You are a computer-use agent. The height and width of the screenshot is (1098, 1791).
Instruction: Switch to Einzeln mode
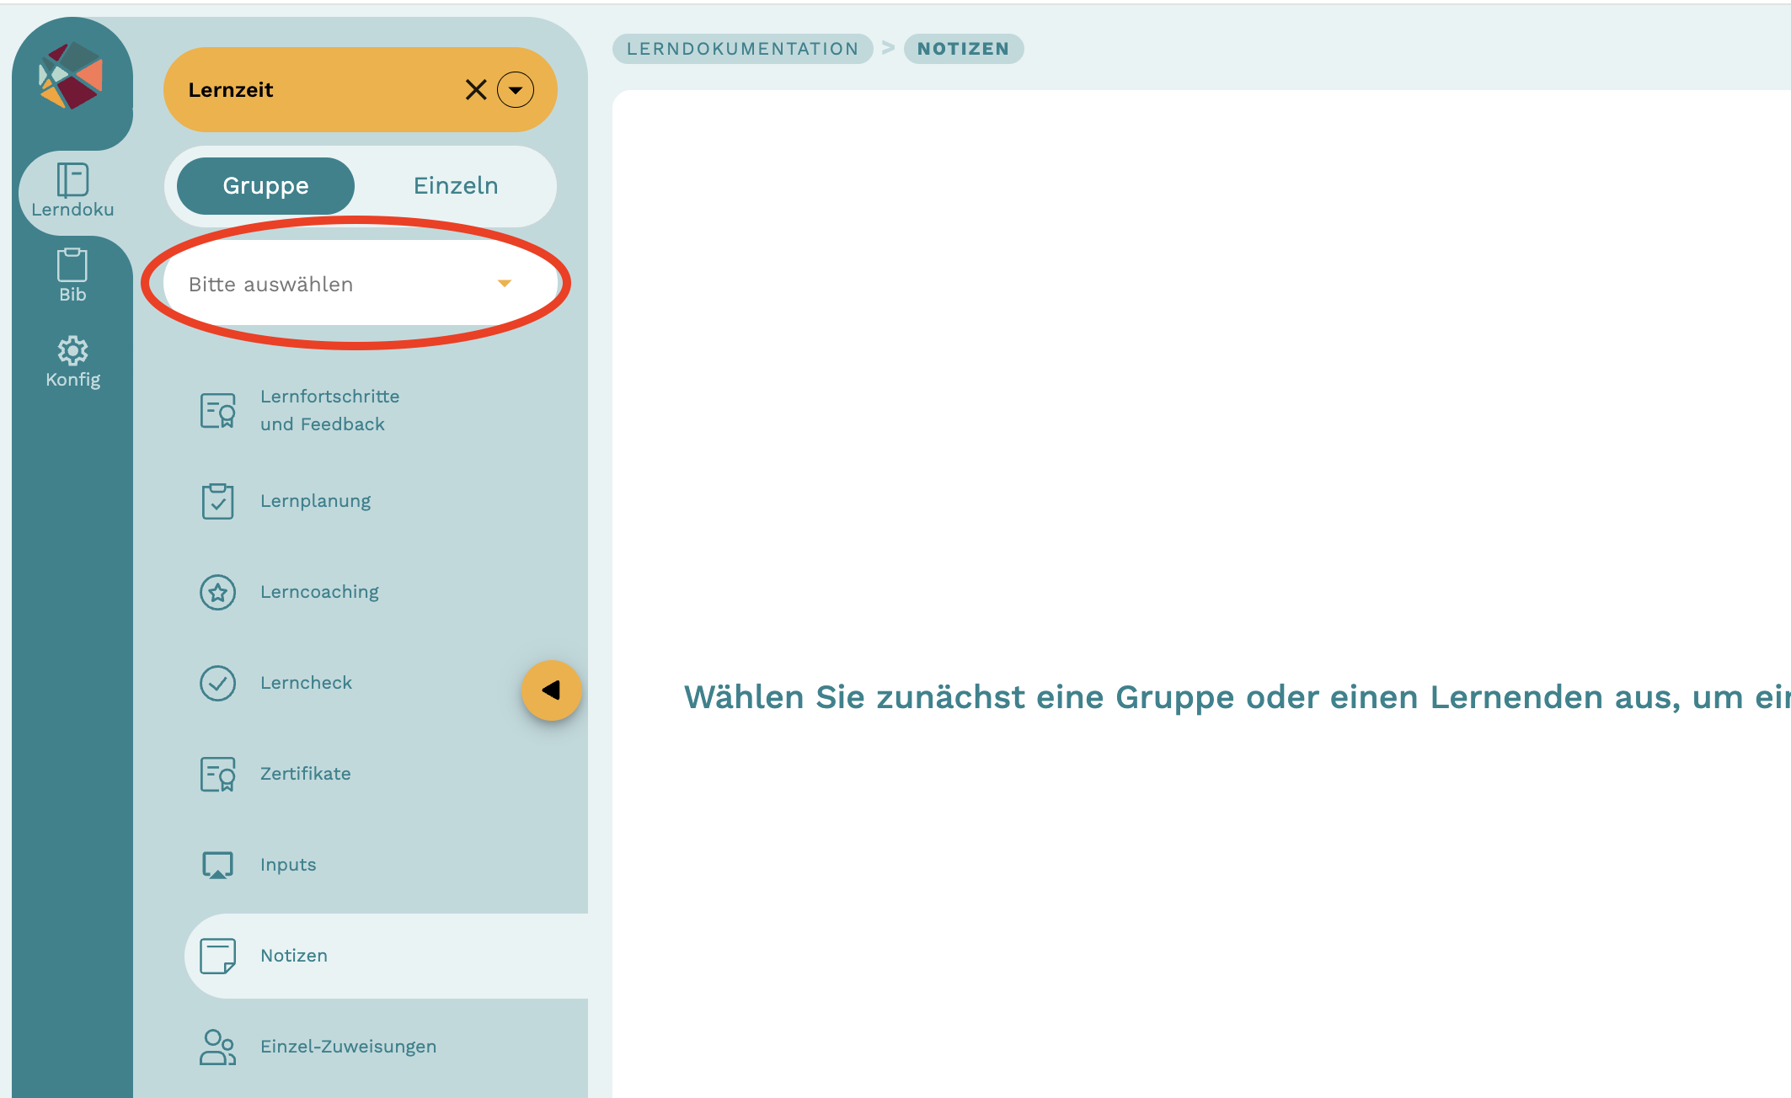pos(456,186)
